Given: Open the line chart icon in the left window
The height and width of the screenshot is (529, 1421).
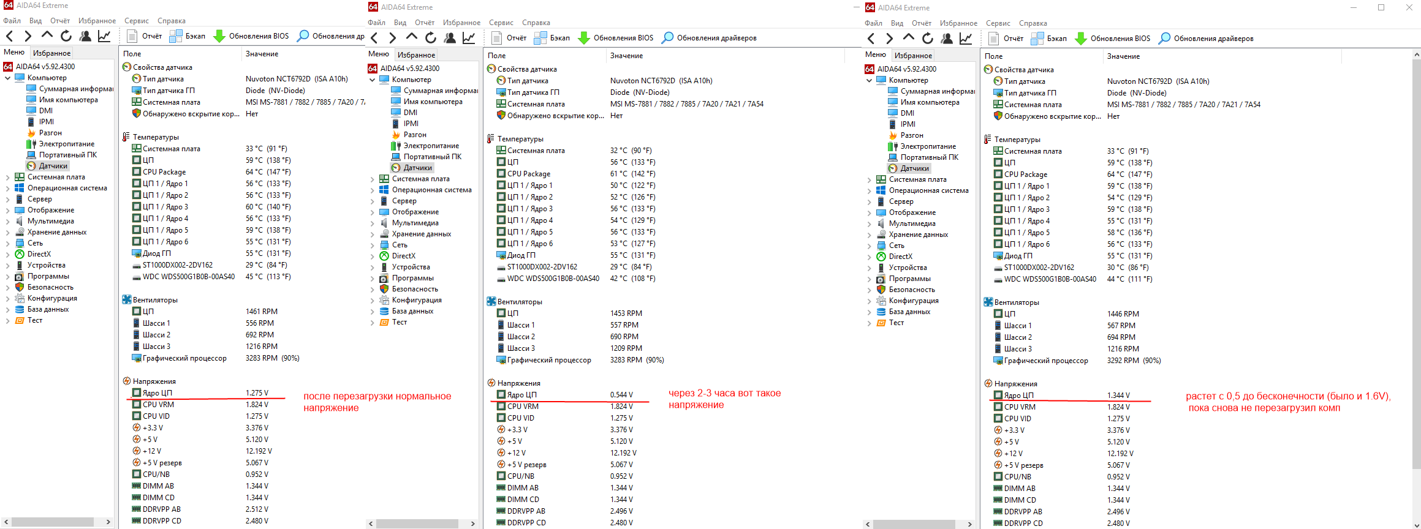Looking at the screenshot, I should coord(105,36).
